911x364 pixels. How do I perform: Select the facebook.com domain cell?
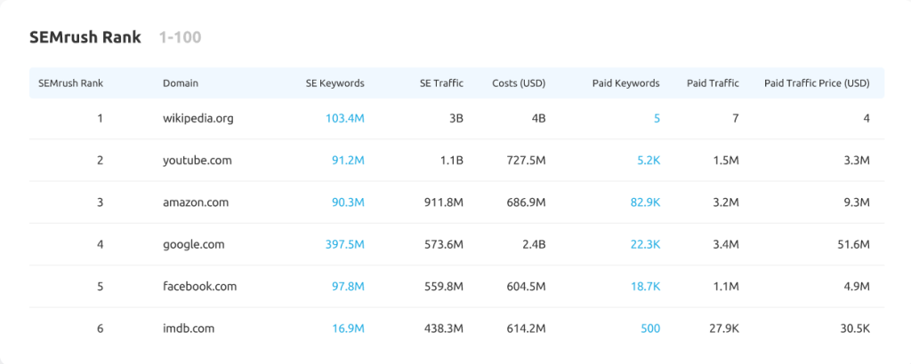[200, 287]
